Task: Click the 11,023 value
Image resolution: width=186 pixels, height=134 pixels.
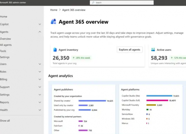Action: 176,96
